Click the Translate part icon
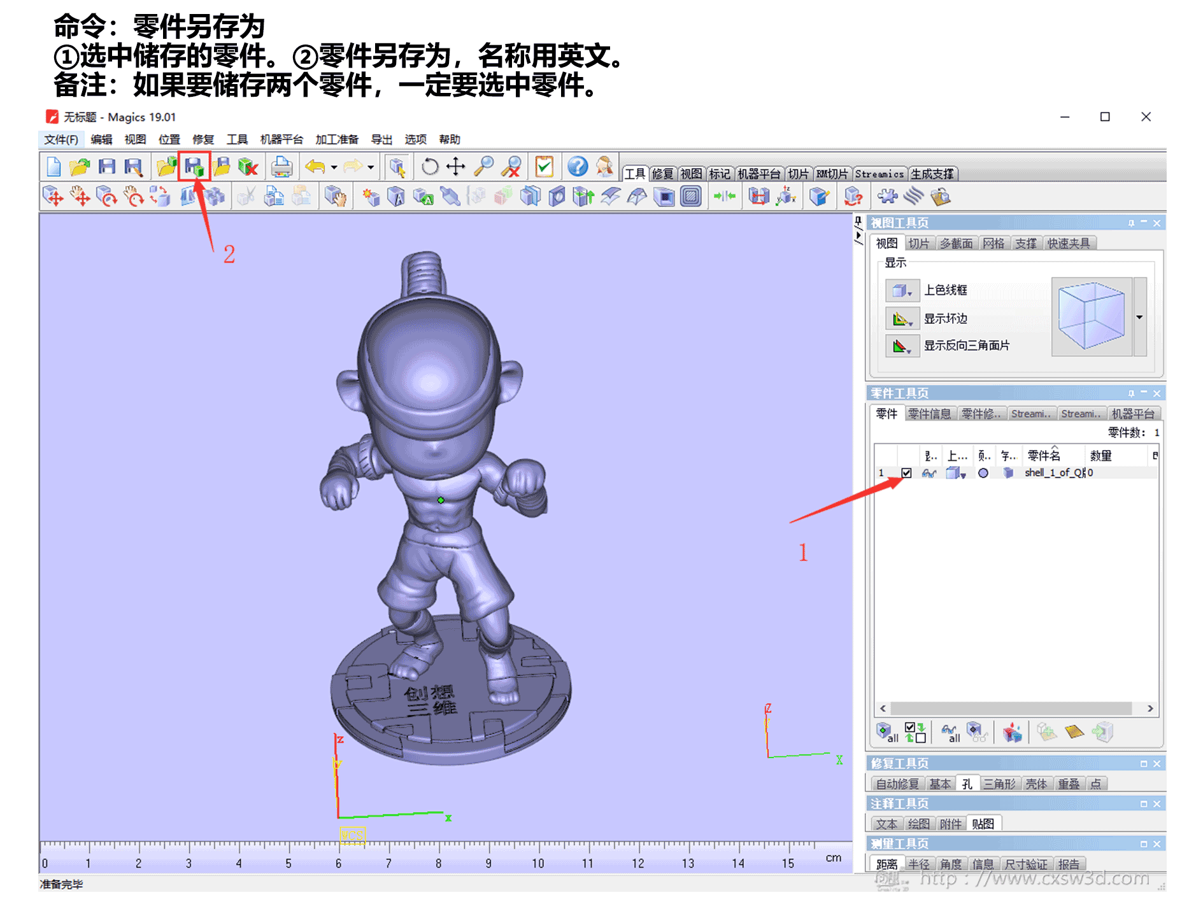Image resolution: width=1196 pixels, height=902 pixels. (x=53, y=196)
